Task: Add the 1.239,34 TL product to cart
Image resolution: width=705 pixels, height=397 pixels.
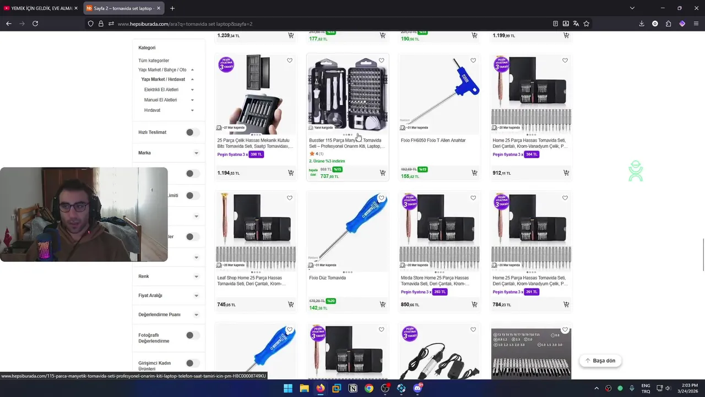Action: [291, 35]
